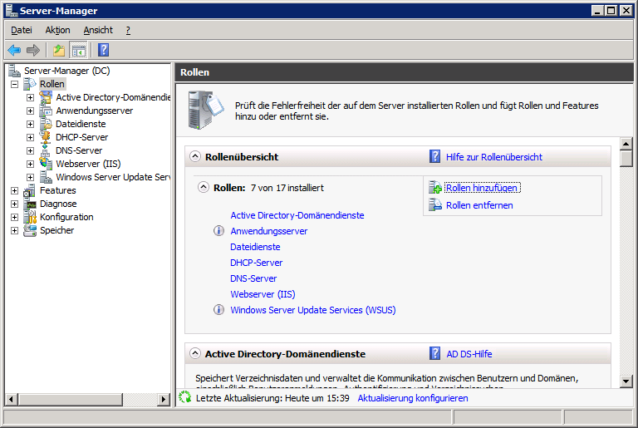Screen dimensions: 638x428
Task: Click the Rollen entfernen icon
Action: [435, 204]
